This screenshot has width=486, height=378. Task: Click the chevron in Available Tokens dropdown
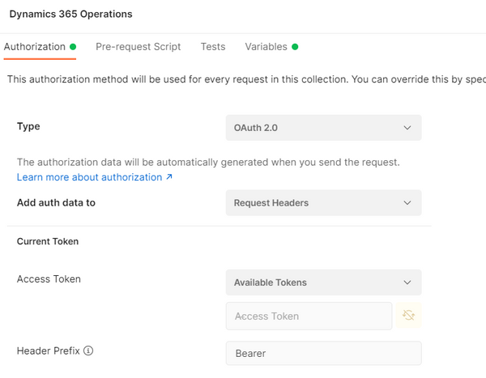(407, 282)
